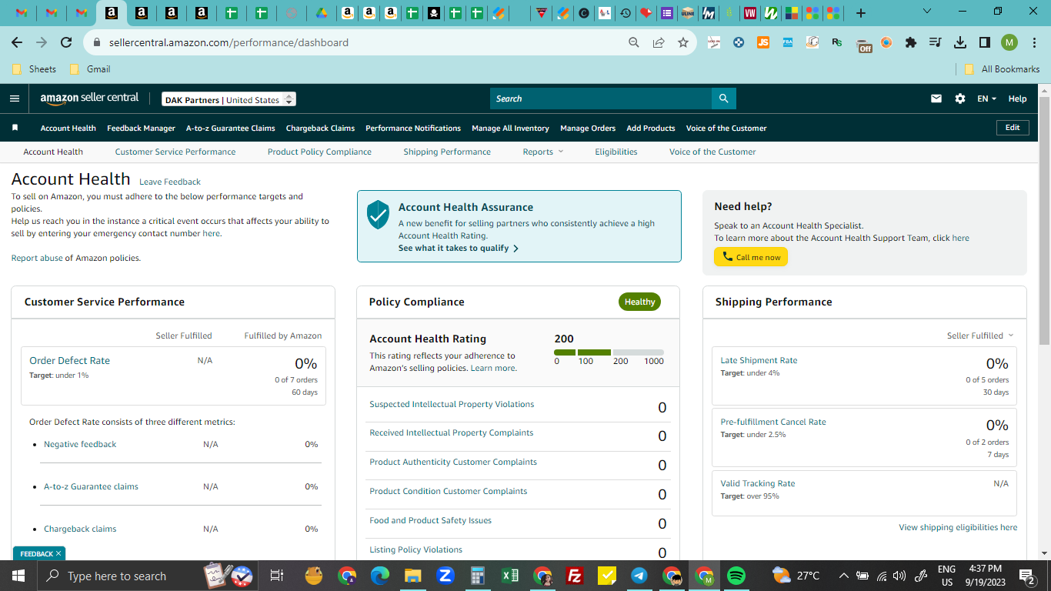This screenshot has height=591, width=1051.
Task: Toggle the Chrome side panel icon
Action: click(985, 42)
